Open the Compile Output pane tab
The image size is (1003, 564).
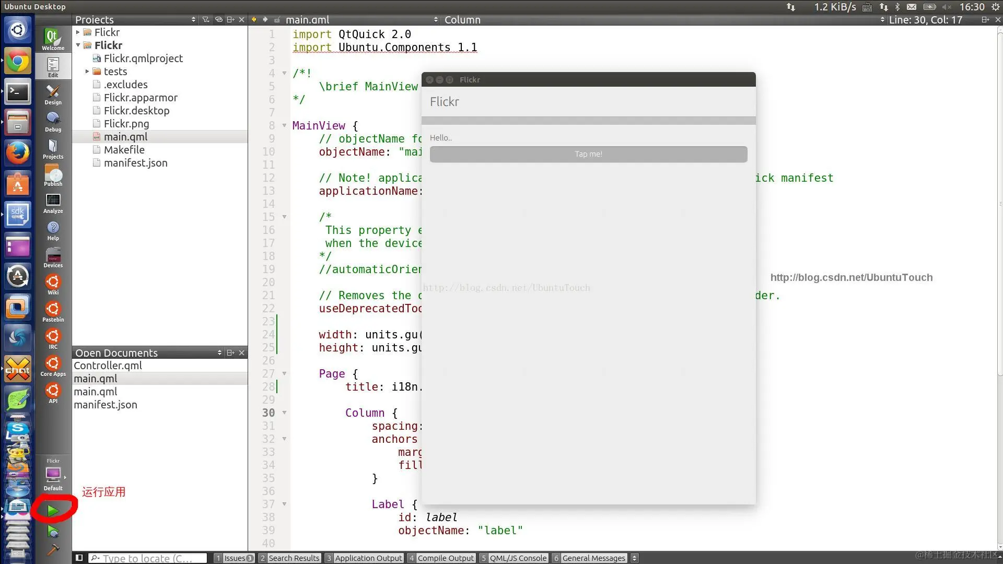[x=445, y=558]
